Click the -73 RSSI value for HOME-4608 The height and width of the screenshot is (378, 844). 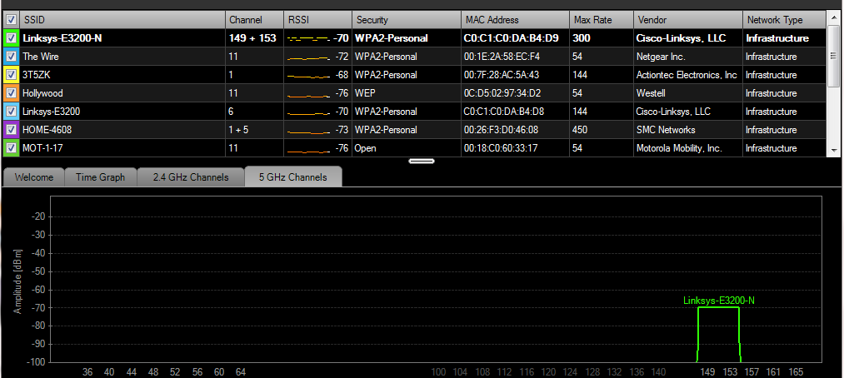[x=342, y=130]
